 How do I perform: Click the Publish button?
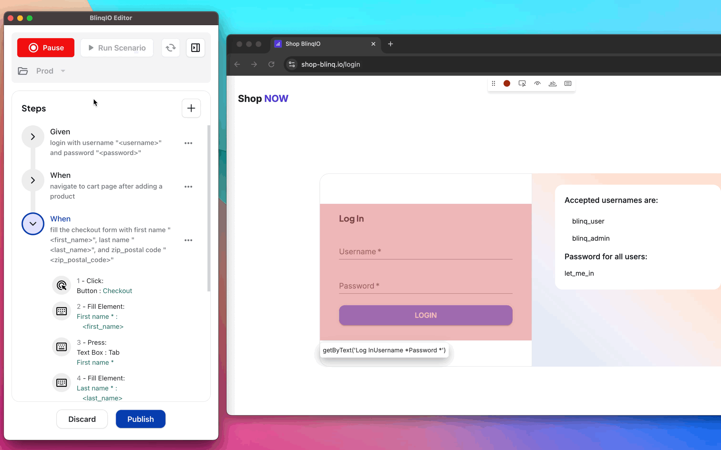(141, 419)
